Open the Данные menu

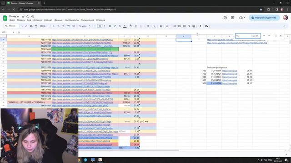tap(58, 20)
